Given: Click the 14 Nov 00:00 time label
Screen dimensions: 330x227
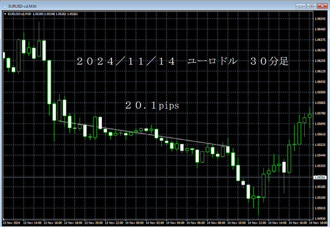Looking at the screenshot, I should (x=134, y=223).
